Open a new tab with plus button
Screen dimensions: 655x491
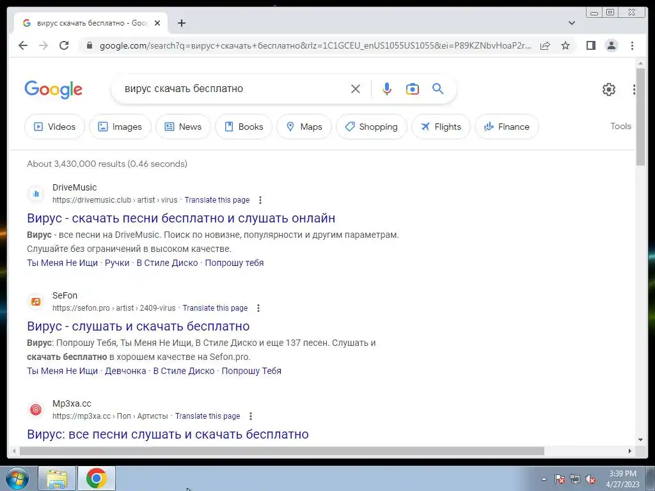[x=181, y=23]
